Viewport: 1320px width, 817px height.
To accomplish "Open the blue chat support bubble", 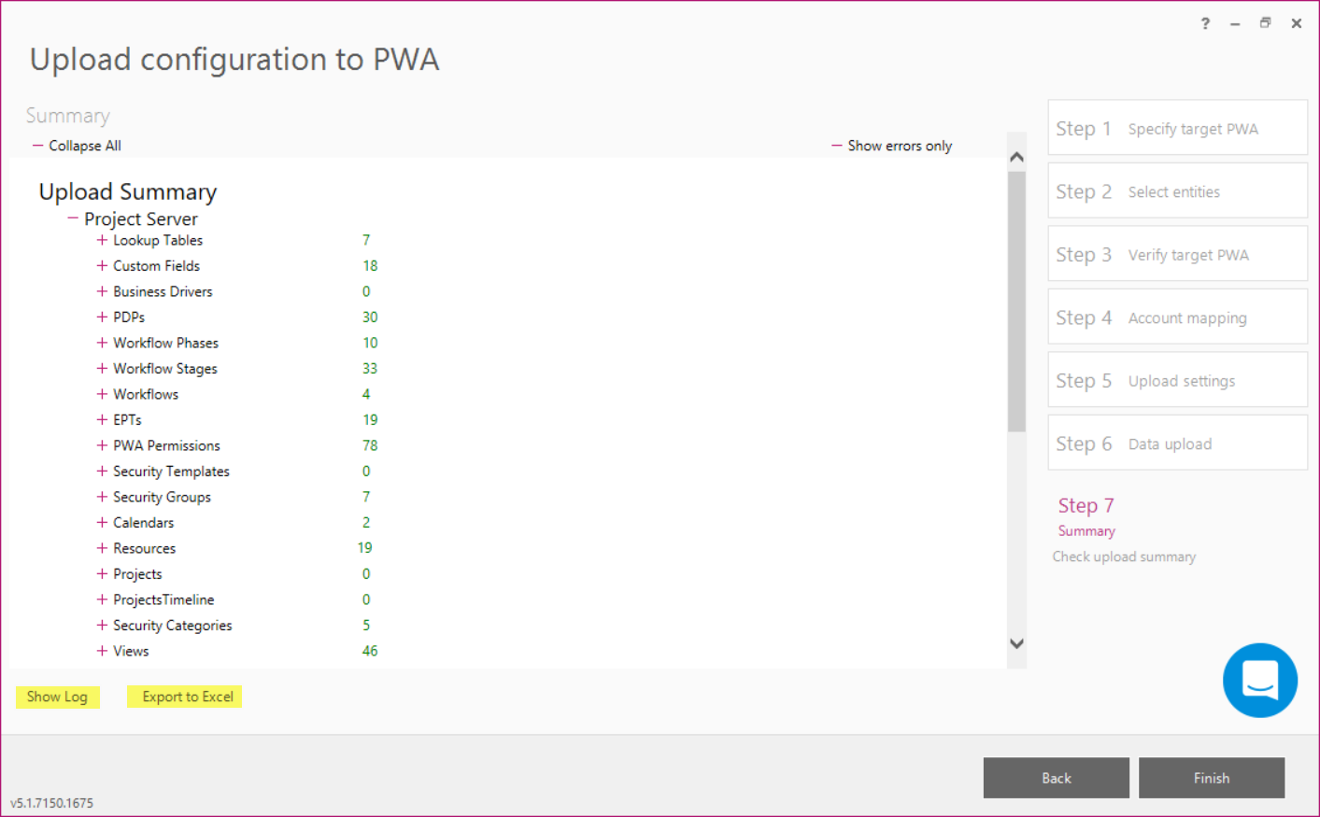I will (x=1259, y=680).
